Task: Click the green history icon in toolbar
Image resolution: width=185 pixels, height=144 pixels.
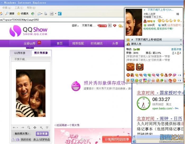Action: pyautogui.click(x=33, y=14)
